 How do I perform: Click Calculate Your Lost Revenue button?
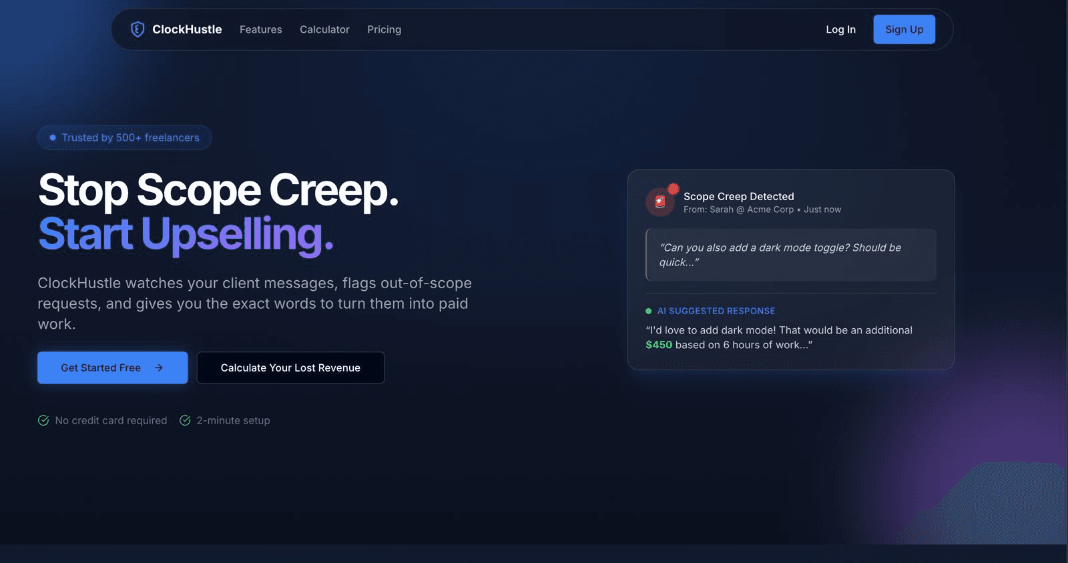pos(290,368)
